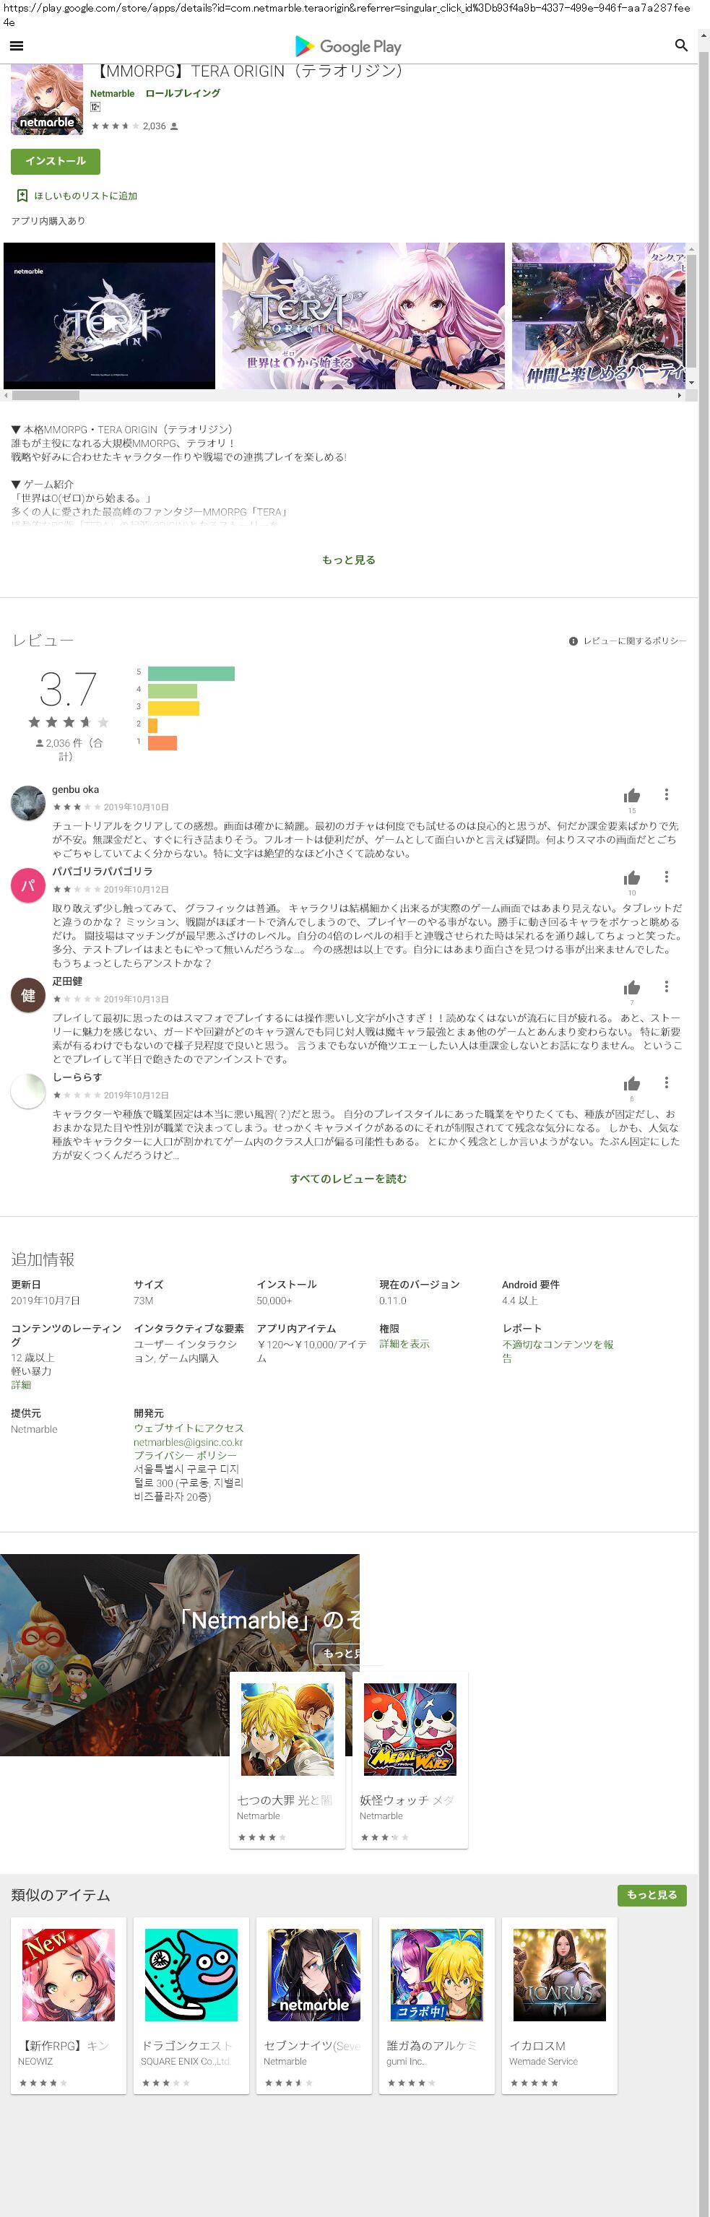Open options menu for パパゴリラパパゴリラ review

pos(666,877)
